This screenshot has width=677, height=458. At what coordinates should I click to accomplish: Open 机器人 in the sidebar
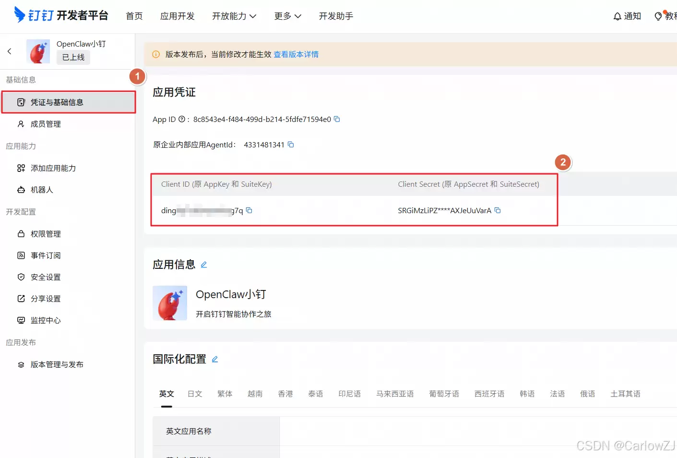point(42,190)
